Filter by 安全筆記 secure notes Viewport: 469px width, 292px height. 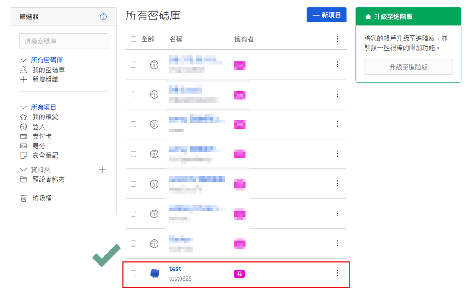[45, 156]
